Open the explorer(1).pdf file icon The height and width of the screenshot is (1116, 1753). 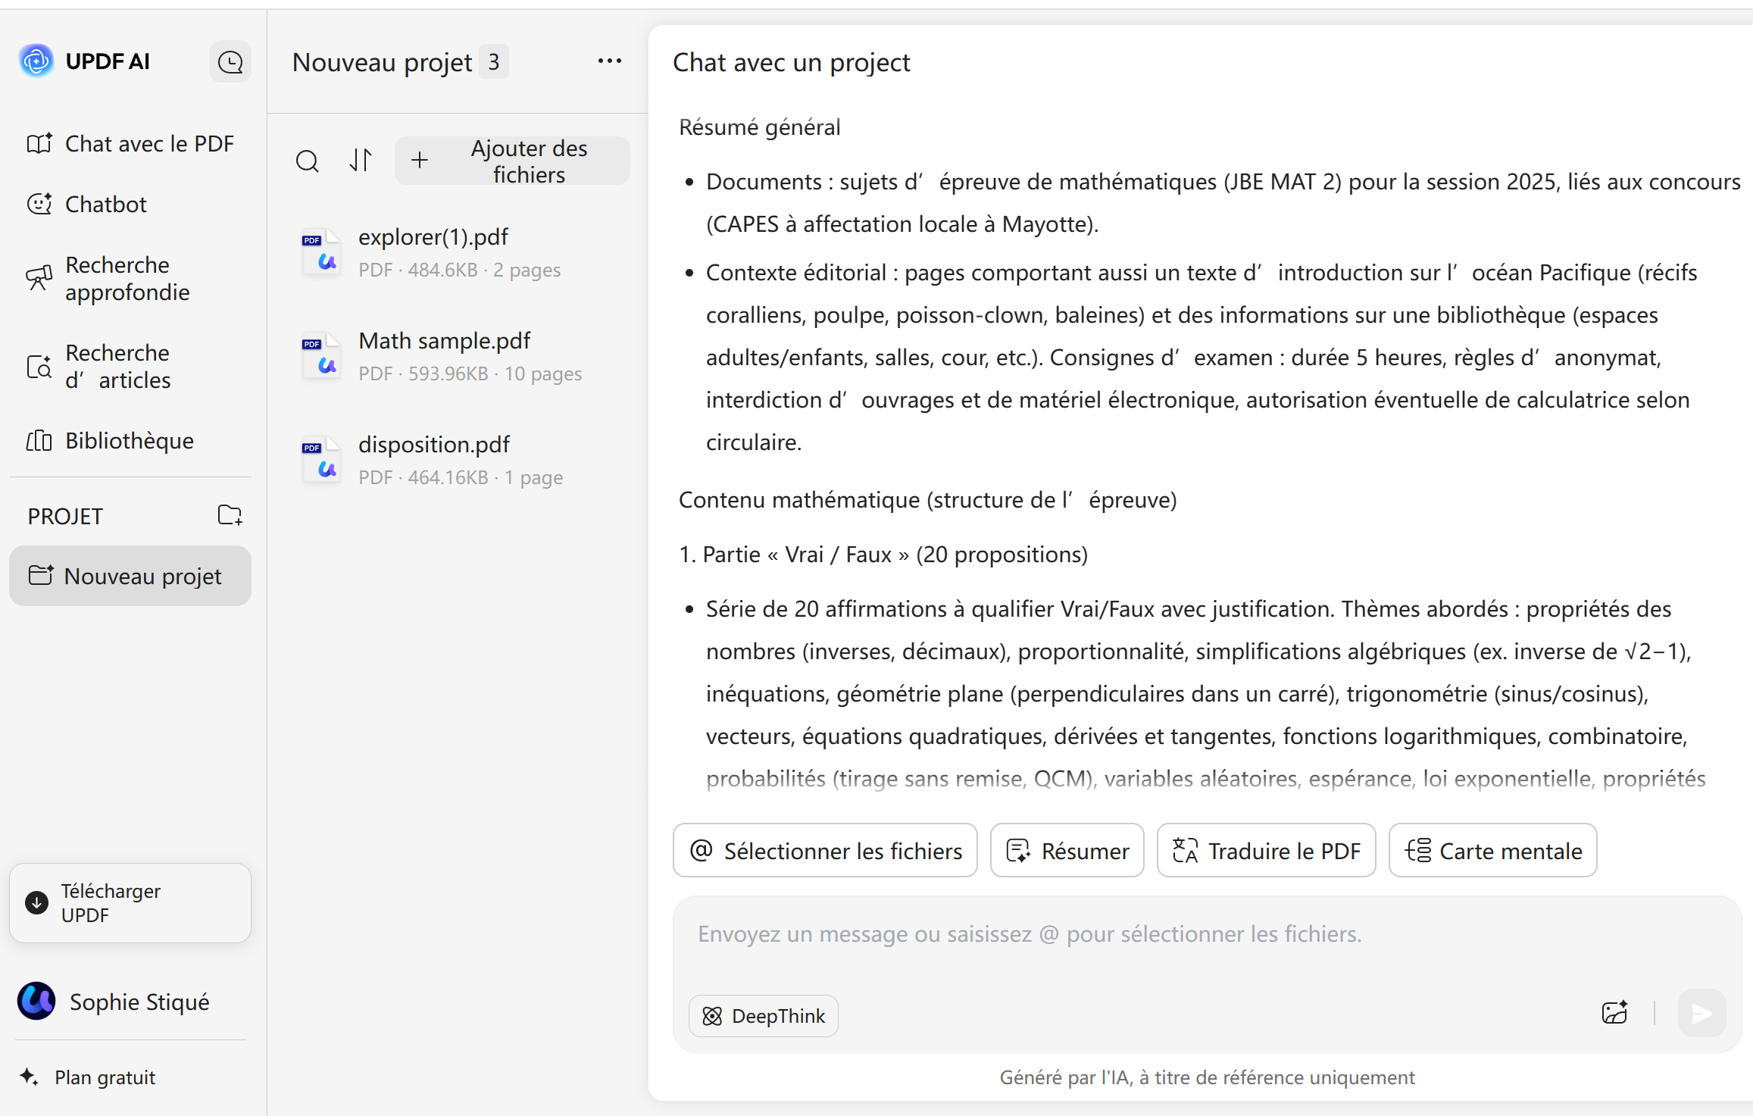tap(322, 252)
